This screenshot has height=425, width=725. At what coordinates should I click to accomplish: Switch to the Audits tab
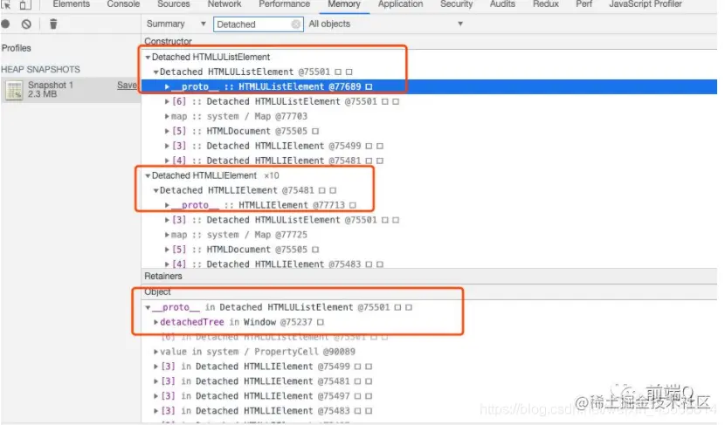pos(502,4)
